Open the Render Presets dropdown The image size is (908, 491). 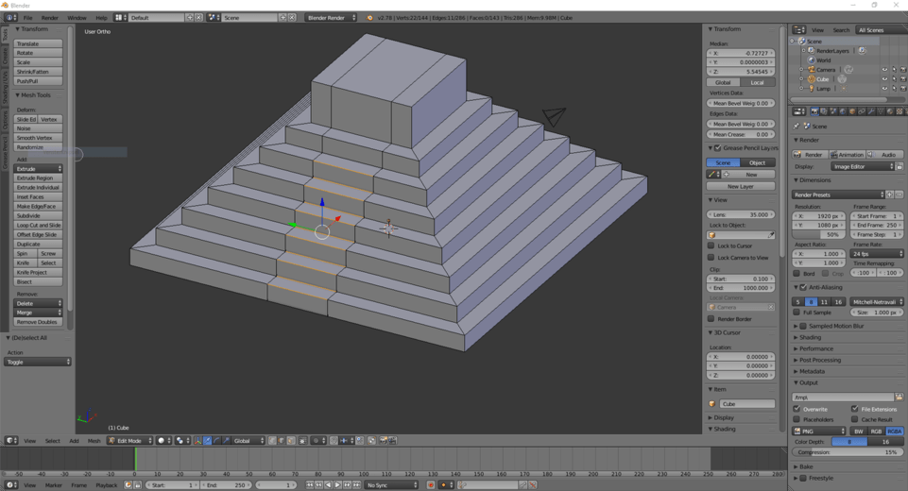pyautogui.click(x=838, y=195)
